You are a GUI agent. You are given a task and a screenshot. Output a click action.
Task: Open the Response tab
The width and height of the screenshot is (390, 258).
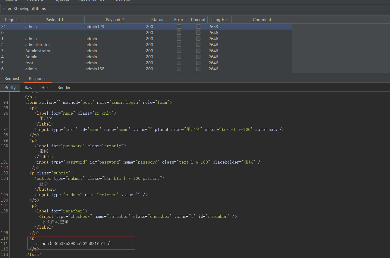point(38,78)
